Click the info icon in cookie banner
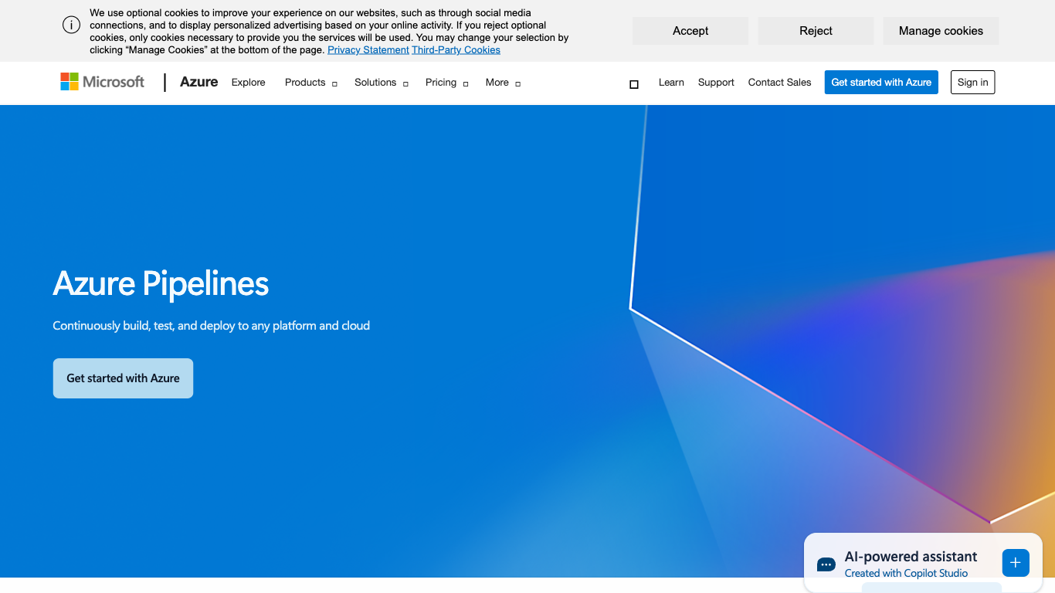This screenshot has height=593, width=1055. coord(72,25)
